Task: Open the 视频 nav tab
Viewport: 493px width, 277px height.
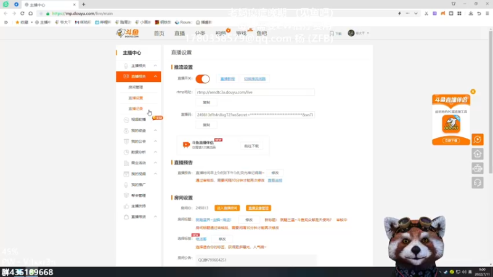Action: (x=221, y=33)
